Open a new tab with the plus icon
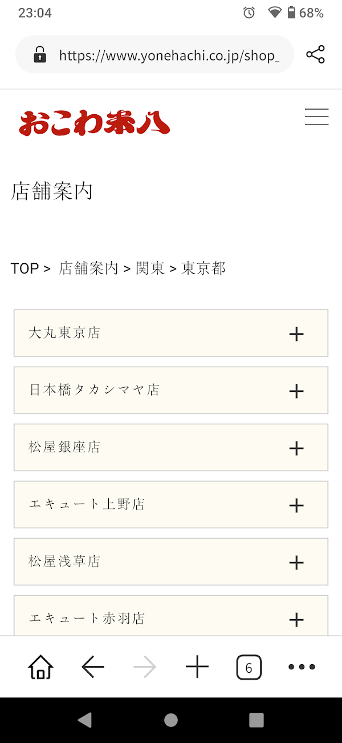Screen dimensions: 342x743 pyautogui.click(x=197, y=666)
